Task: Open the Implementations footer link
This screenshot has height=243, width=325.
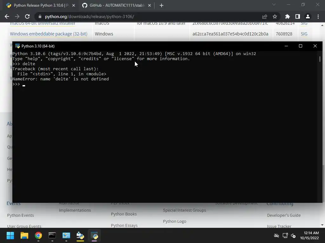Action: tap(75, 210)
